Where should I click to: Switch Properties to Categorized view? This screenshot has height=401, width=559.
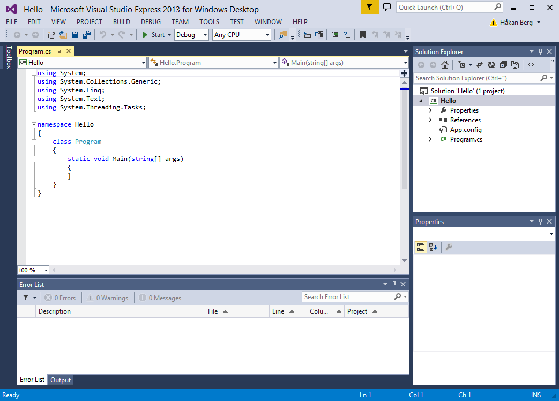coord(421,247)
